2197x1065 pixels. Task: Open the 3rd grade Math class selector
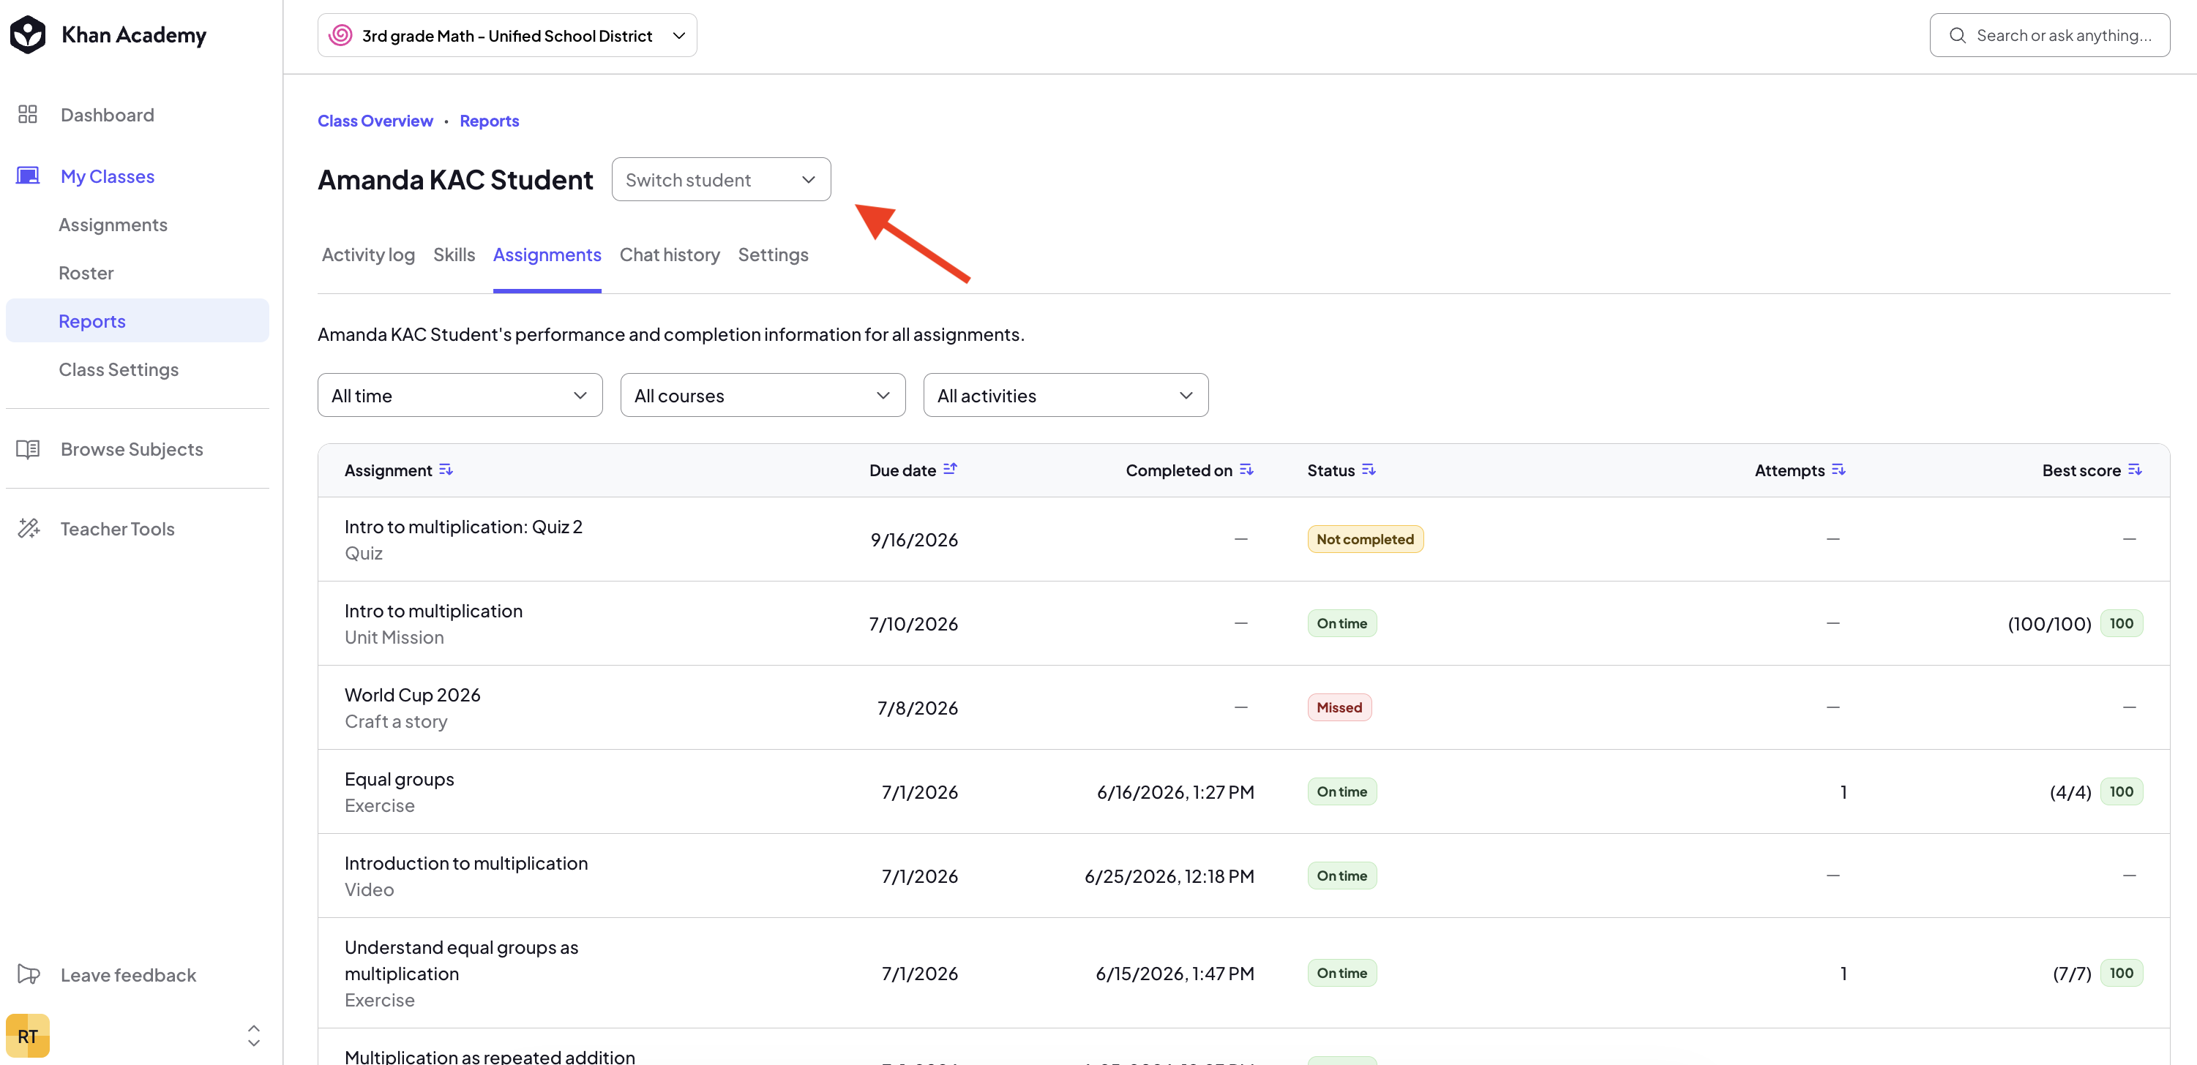[x=506, y=35]
